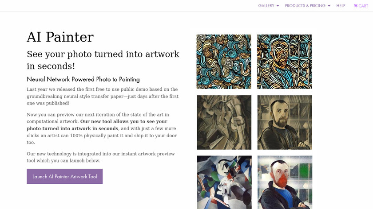Open the Products & Pricing menu label
The width and height of the screenshot is (373, 209).
[x=305, y=6]
